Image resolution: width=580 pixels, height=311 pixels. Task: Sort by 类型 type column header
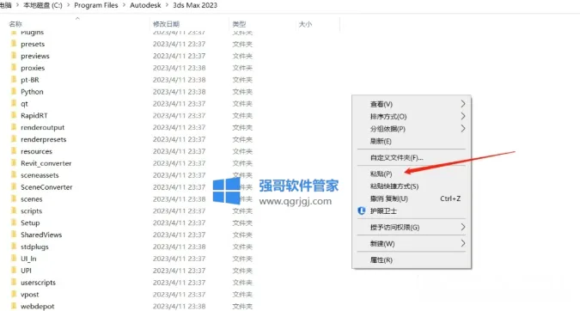[x=239, y=24]
